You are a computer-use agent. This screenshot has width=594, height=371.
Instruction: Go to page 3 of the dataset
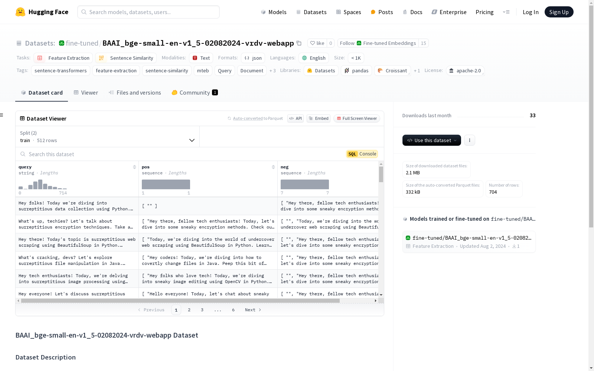(x=202, y=310)
